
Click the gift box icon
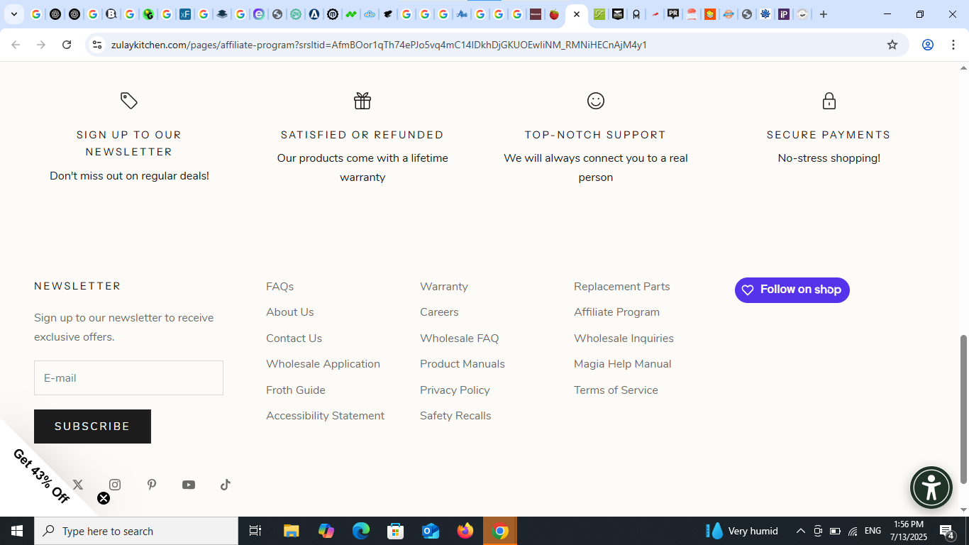362,101
